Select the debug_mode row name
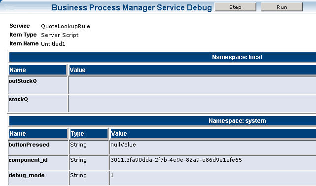 tap(27, 175)
